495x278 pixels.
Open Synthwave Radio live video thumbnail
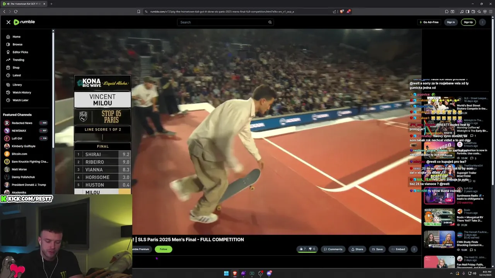point(439,195)
